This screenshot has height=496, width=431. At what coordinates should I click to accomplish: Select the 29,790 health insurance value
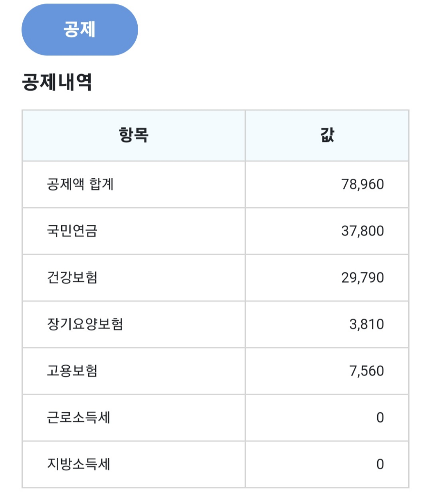362,278
